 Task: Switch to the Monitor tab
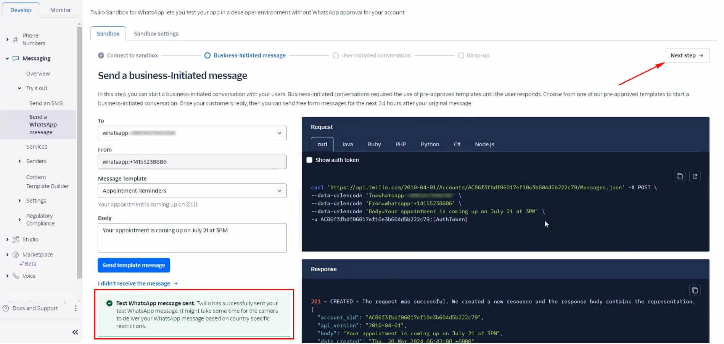(60, 10)
